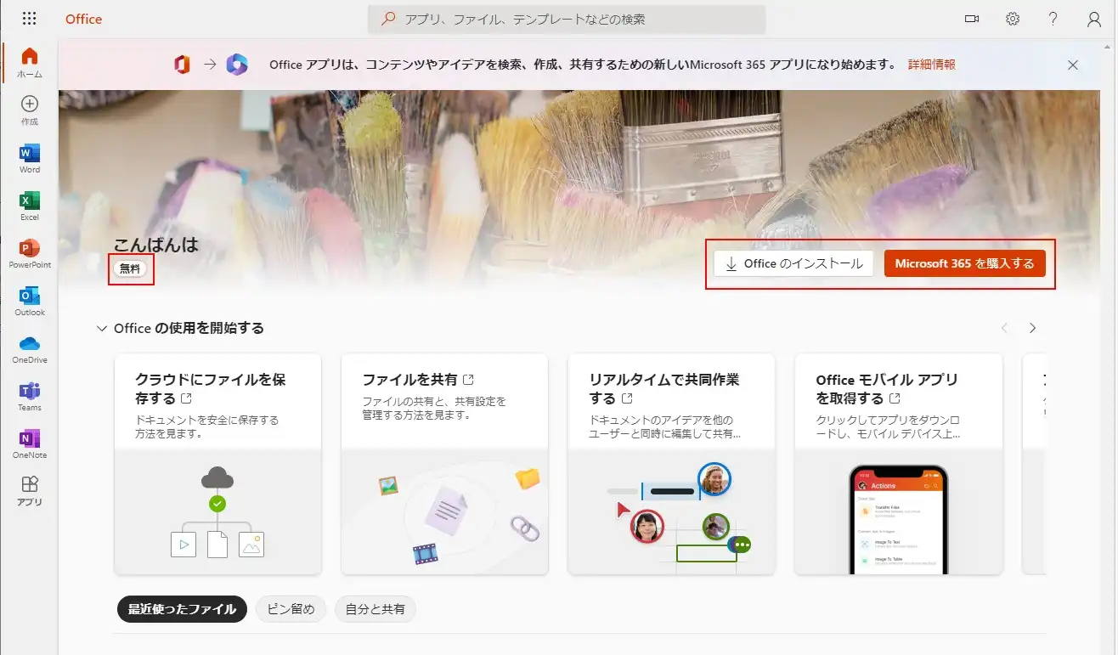
Task: Open the 詳細情報 link in the banner
Action: point(932,65)
